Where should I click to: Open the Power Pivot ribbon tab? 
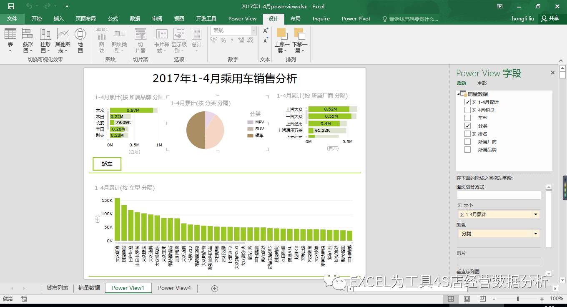click(356, 19)
